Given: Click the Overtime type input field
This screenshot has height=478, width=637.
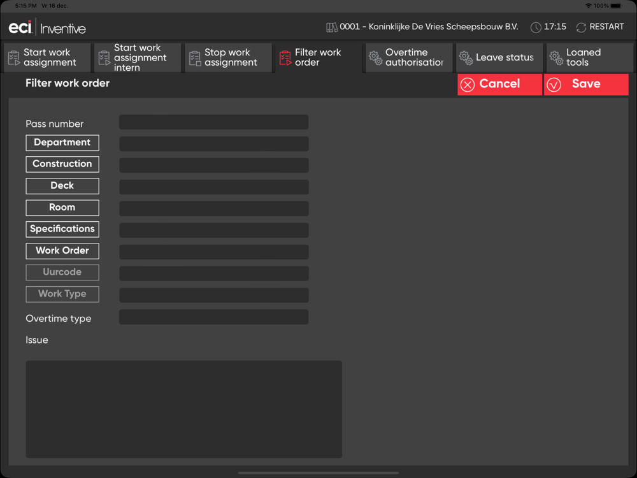Looking at the screenshot, I should (x=213, y=317).
